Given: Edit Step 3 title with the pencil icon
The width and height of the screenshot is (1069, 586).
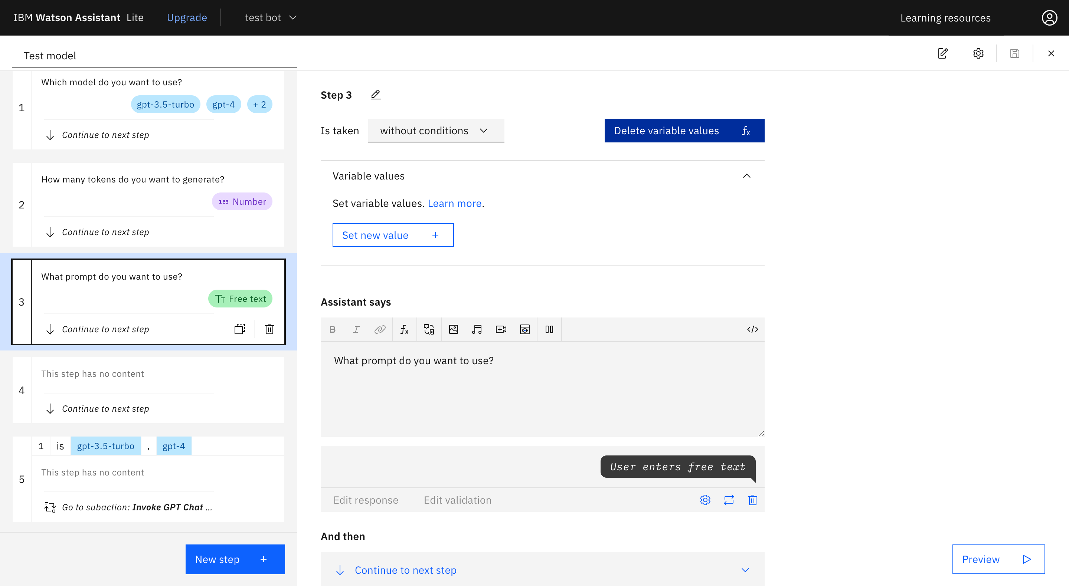Looking at the screenshot, I should coord(376,95).
